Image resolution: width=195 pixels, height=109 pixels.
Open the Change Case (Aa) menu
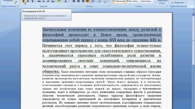pyautogui.click(x=53, y=1)
